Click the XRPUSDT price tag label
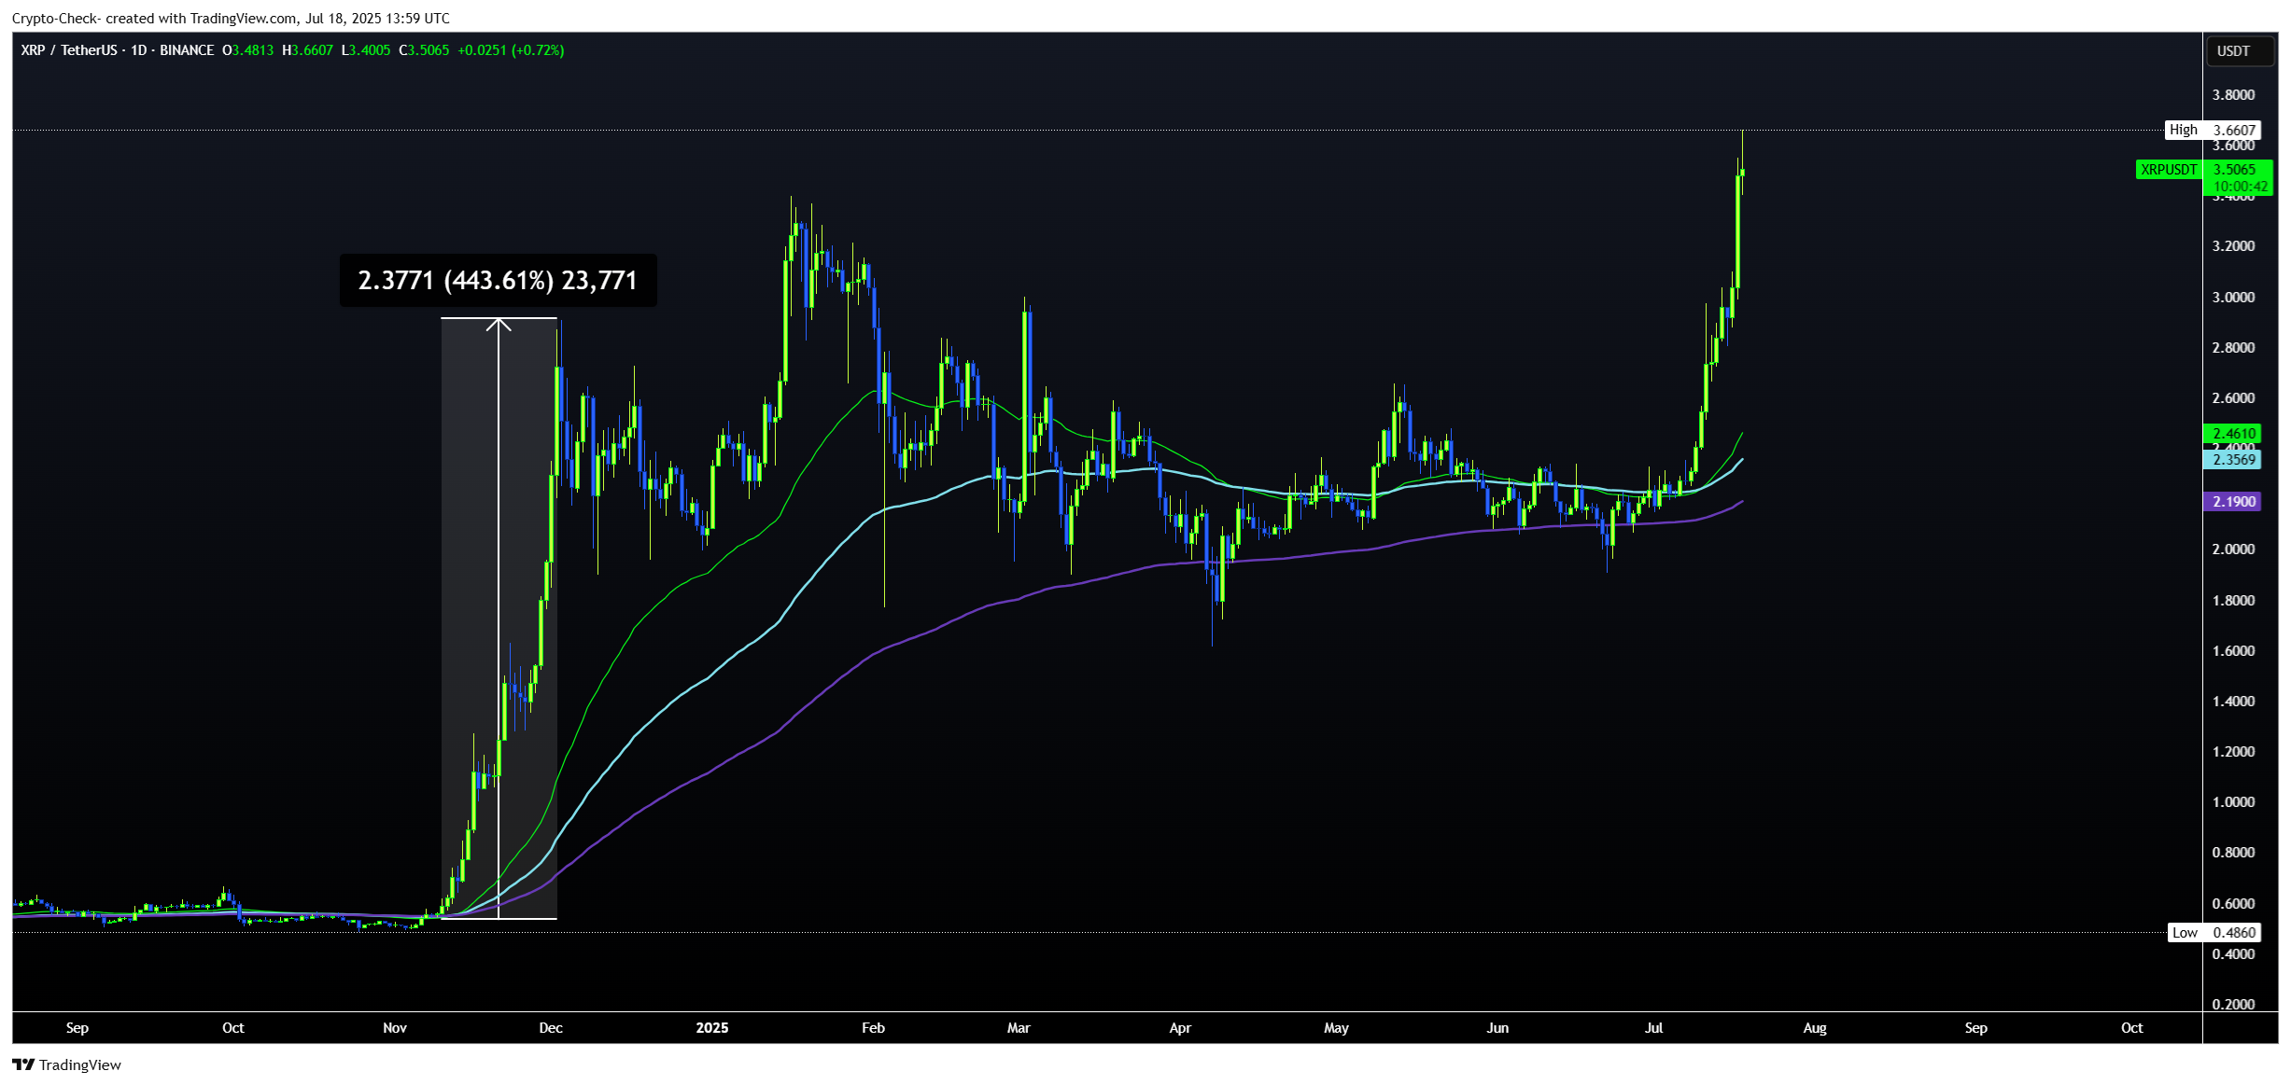The height and width of the screenshot is (1085, 2291). click(2168, 170)
